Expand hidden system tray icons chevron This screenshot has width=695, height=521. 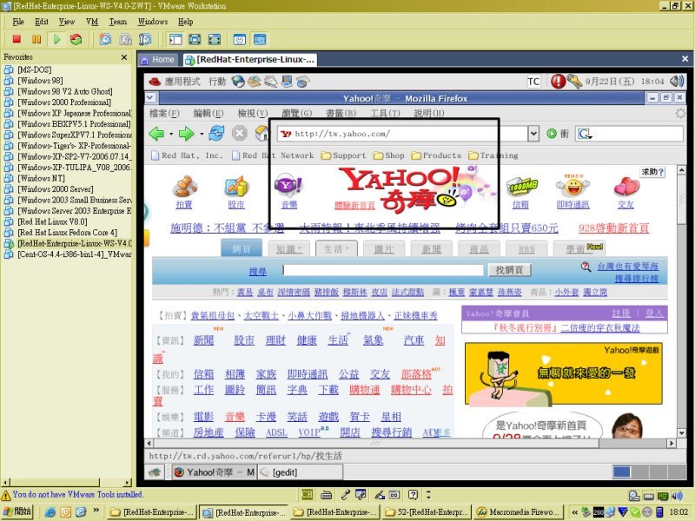575,511
